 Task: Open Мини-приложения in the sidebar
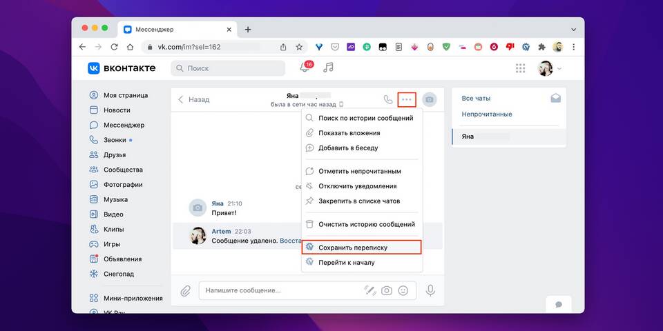coord(126,298)
